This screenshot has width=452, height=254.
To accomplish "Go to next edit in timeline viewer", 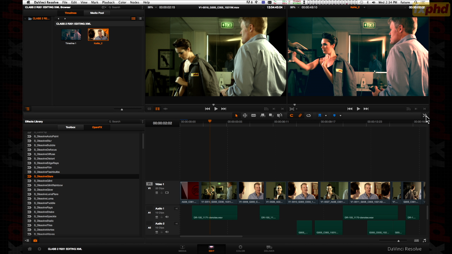I will point(366,109).
